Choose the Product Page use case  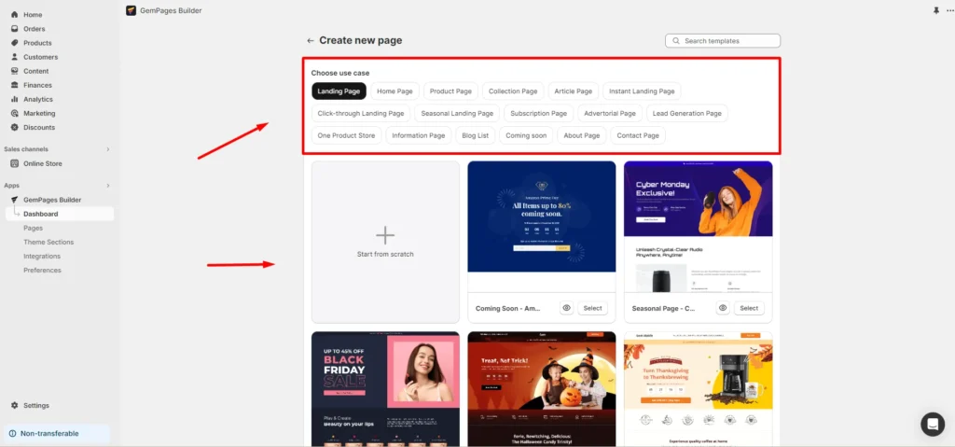point(450,91)
